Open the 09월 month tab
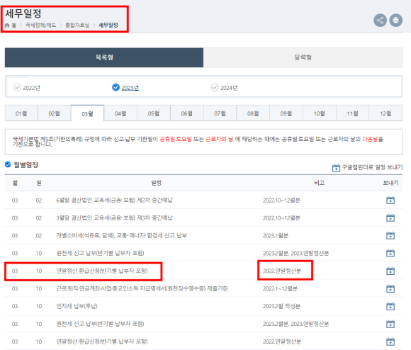 [286, 113]
